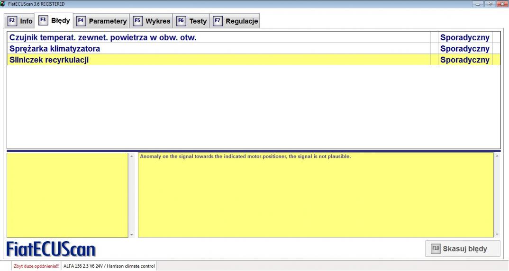This screenshot has height=271, width=509.
Task: Restore down the FiatECUScan window
Action: (x=490, y=4)
